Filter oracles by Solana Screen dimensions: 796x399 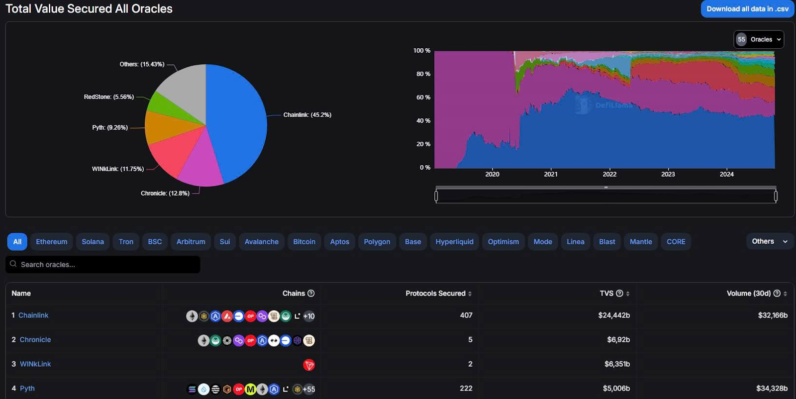[93, 242]
